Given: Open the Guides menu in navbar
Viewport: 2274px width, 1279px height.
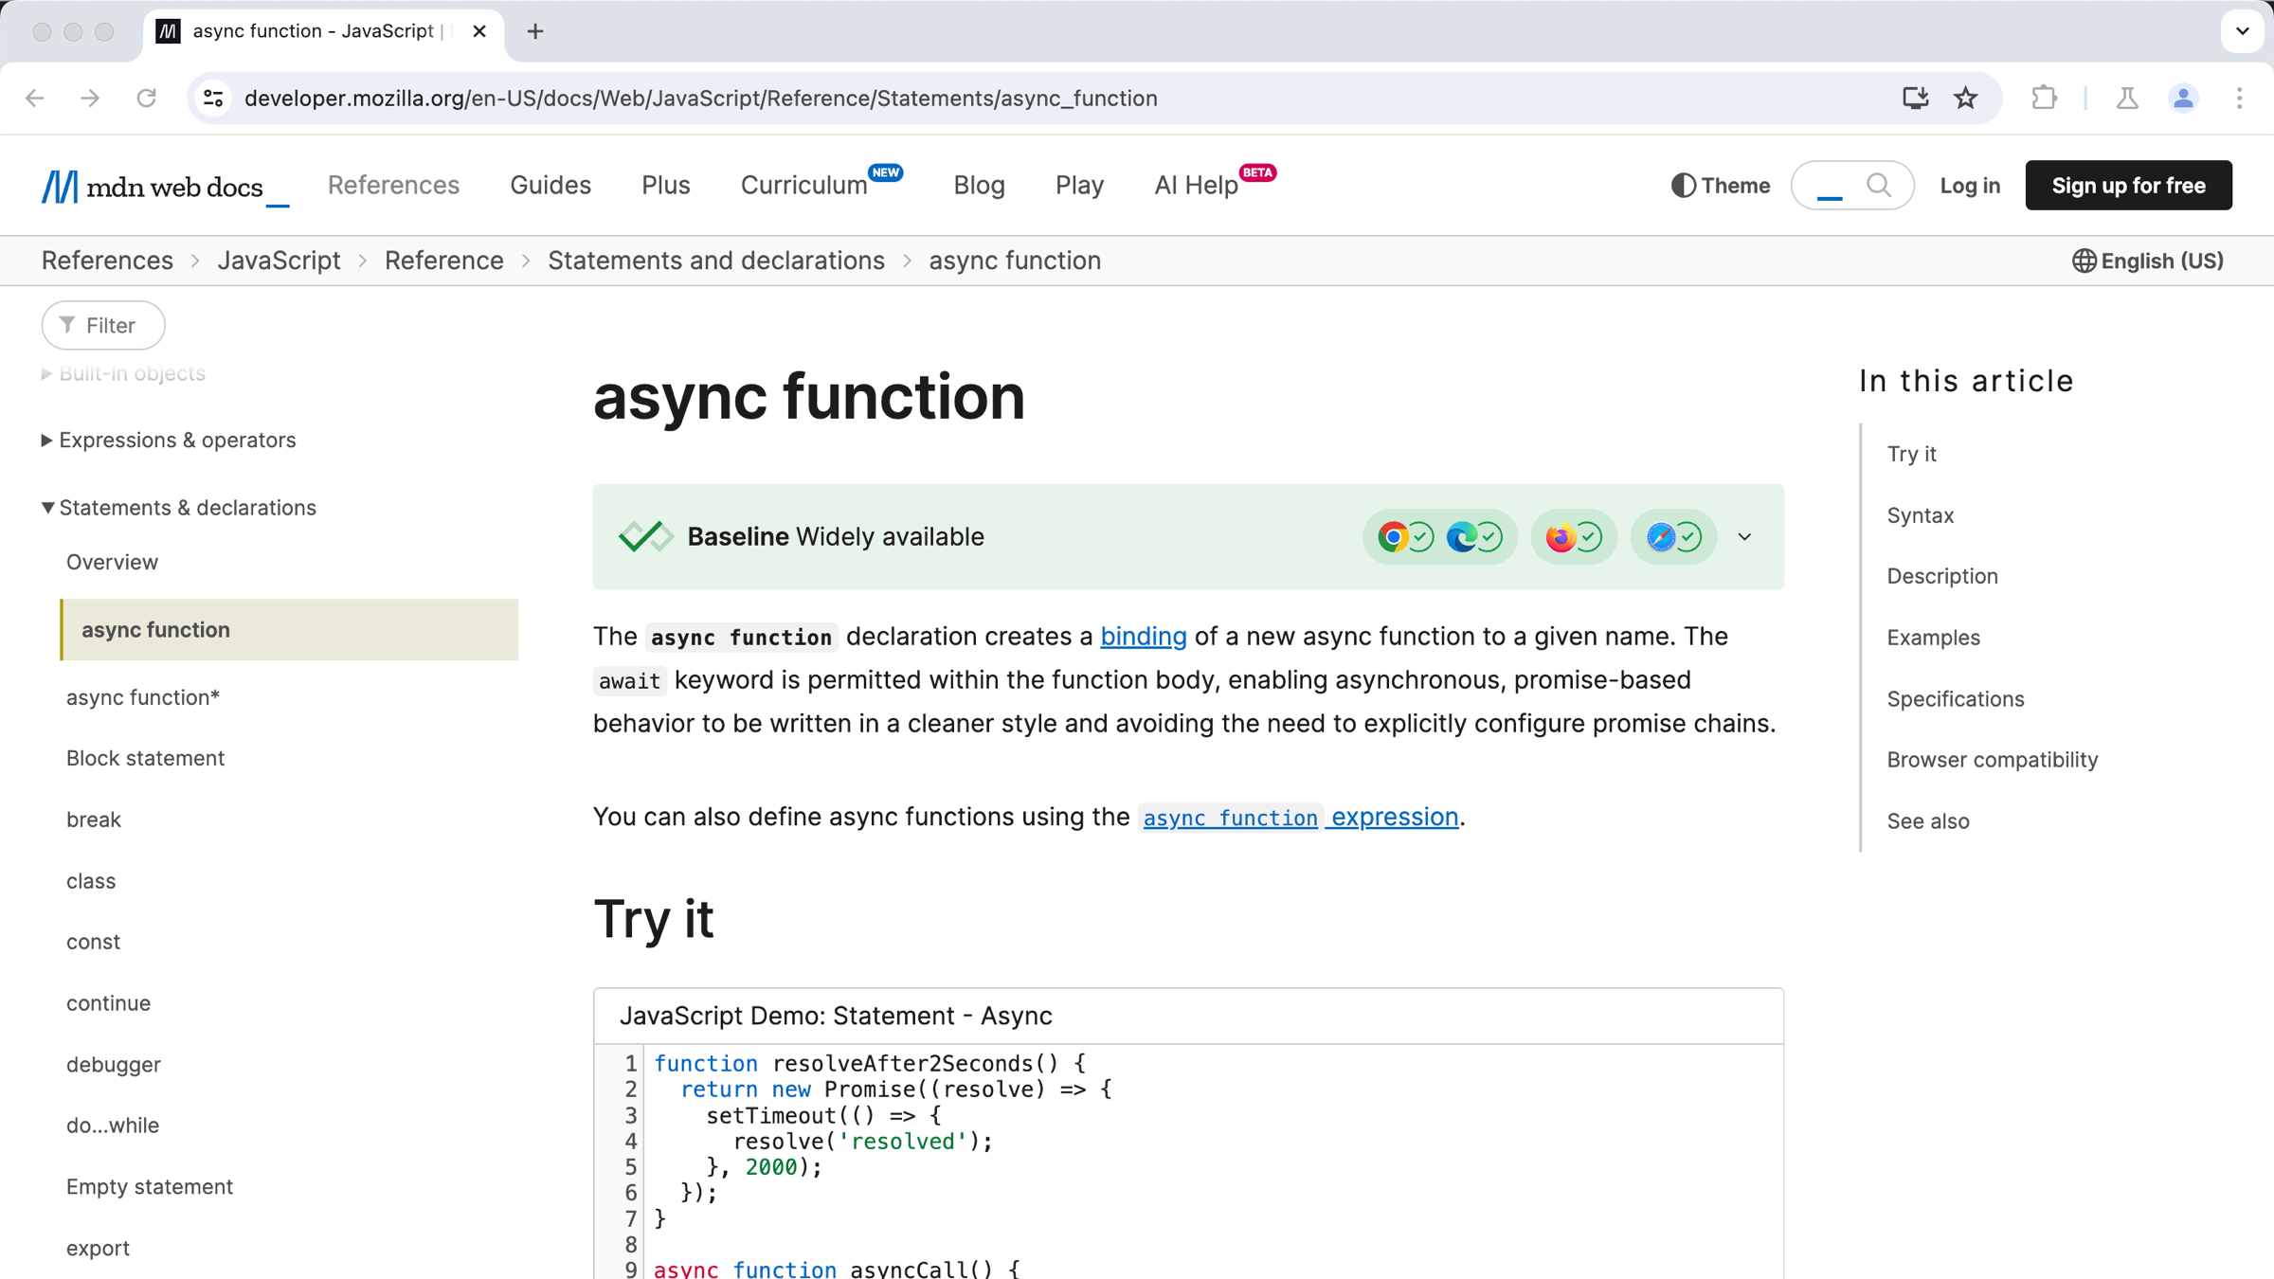Looking at the screenshot, I should coord(551,186).
